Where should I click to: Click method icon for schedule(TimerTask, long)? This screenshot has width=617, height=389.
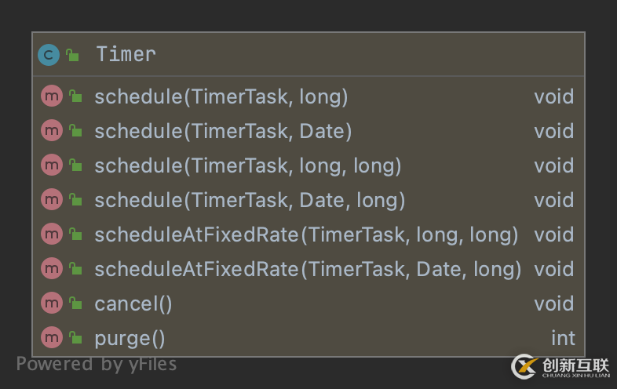point(52,96)
